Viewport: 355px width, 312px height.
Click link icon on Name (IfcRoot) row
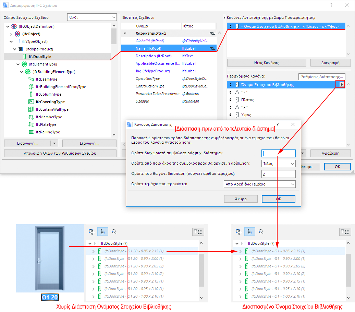point(212,48)
